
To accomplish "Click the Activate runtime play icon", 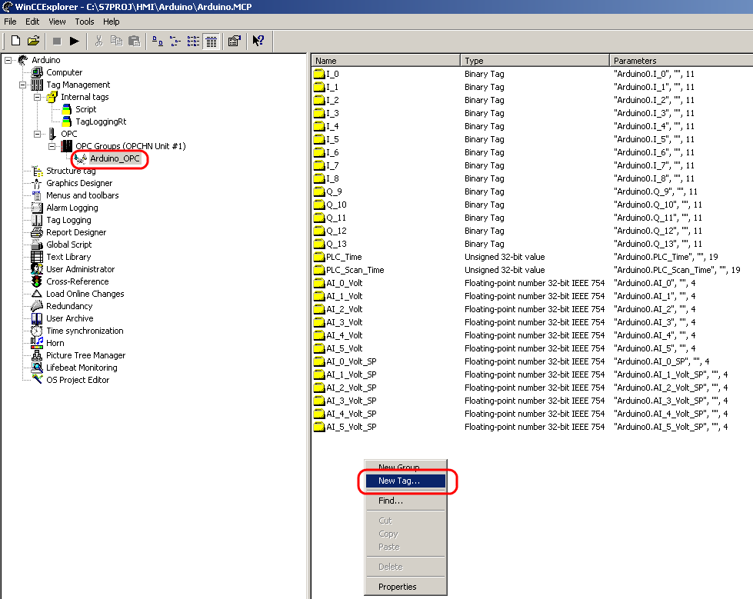I will 75,42.
